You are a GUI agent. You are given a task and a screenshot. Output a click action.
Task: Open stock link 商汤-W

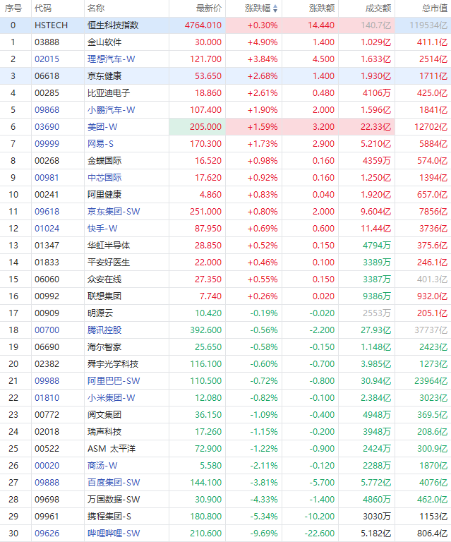[102, 466]
